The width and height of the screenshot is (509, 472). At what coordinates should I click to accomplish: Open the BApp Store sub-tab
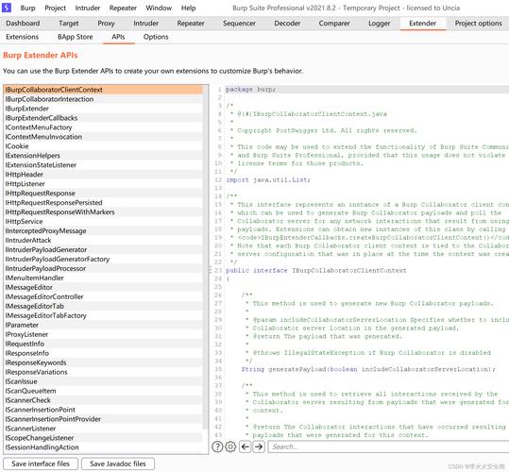pos(75,37)
